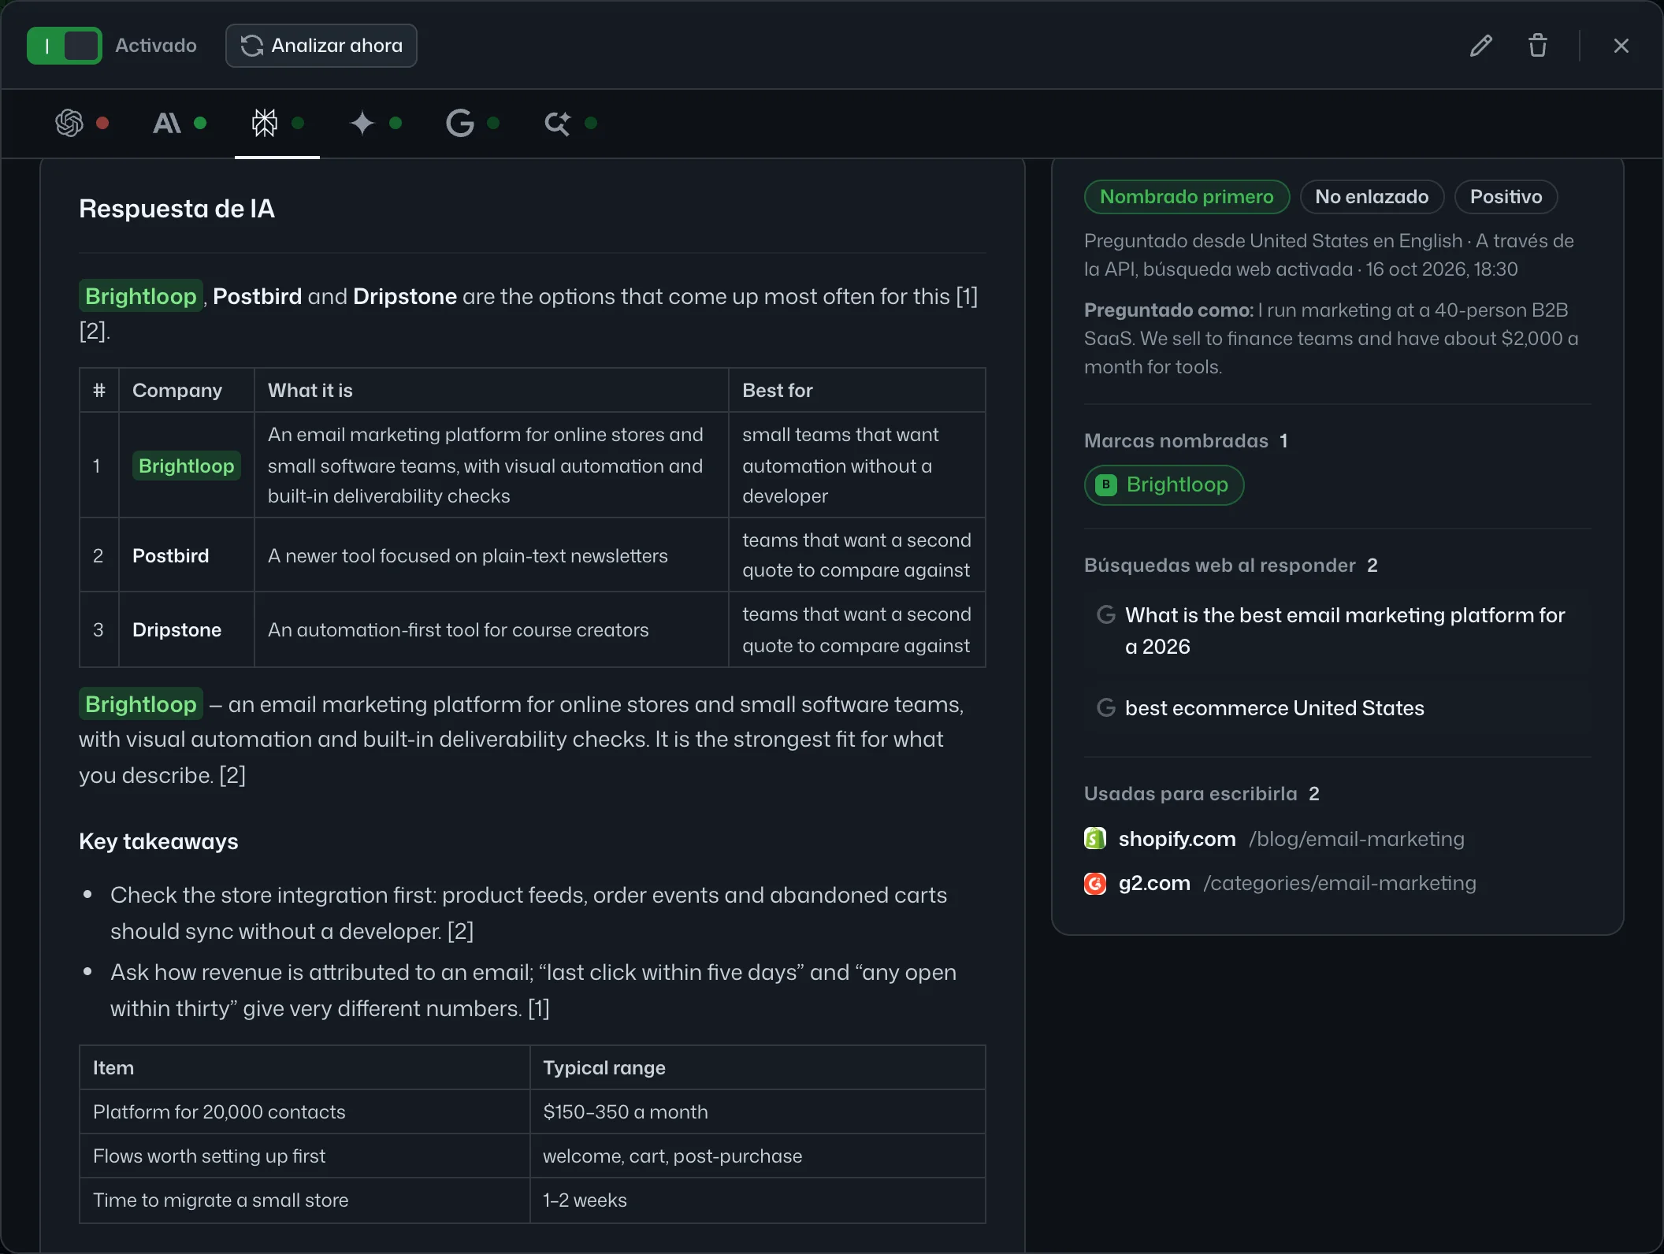Click the No enlazado badge
This screenshot has width=1664, height=1254.
(1372, 197)
